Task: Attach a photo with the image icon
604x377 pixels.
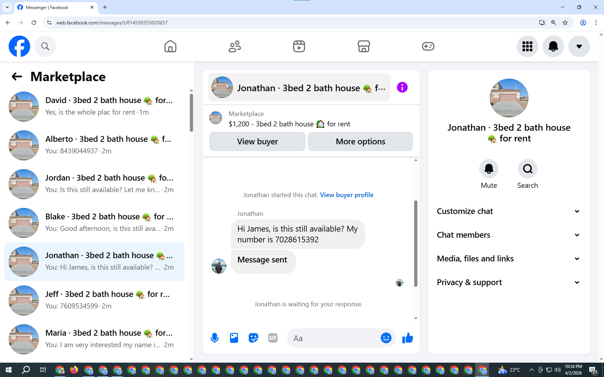Action: (x=234, y=338)
